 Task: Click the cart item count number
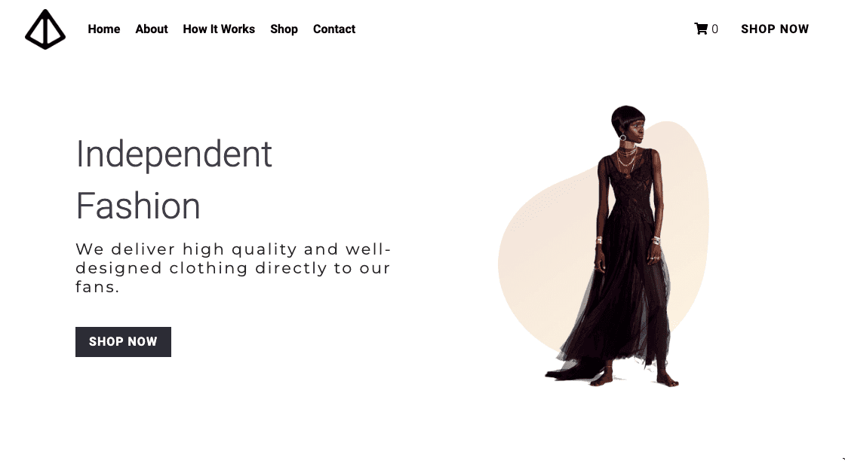click(x=714, y=29)
